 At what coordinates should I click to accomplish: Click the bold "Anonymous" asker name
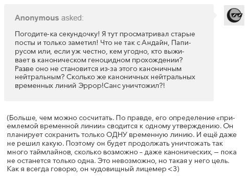pos(37,18)
